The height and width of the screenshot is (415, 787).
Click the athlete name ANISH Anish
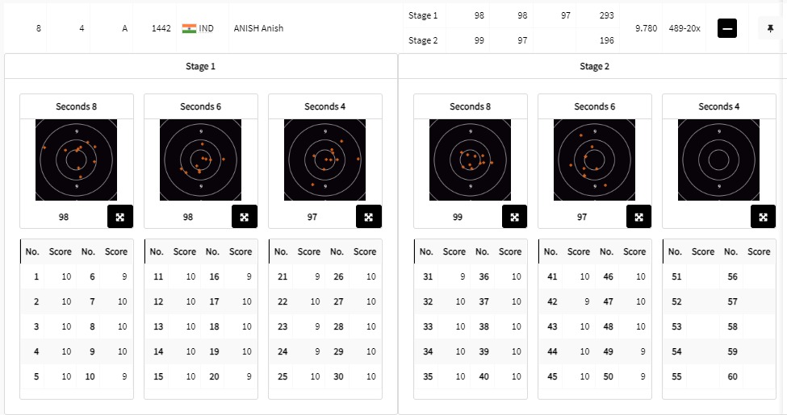coord(258,28)
